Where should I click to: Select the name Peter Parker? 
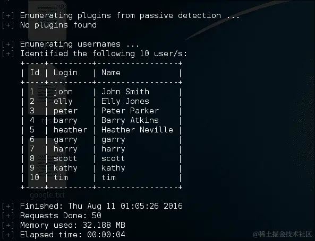pyautogui.click(x=130, y=111)
